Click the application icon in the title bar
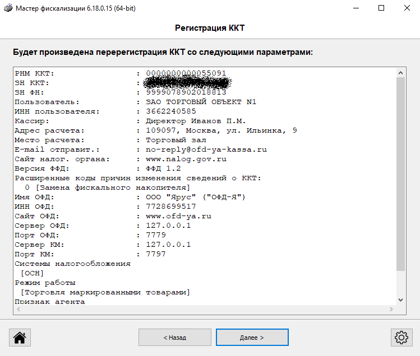The width and height of the screenshot is (420, 356). point(8,8)
